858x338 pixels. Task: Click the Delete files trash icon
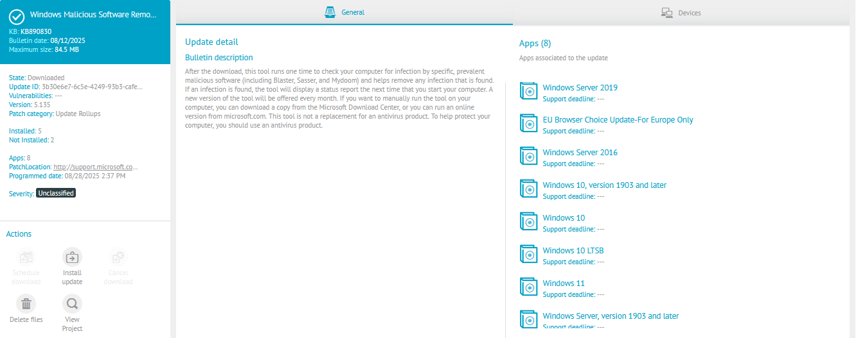26,304
